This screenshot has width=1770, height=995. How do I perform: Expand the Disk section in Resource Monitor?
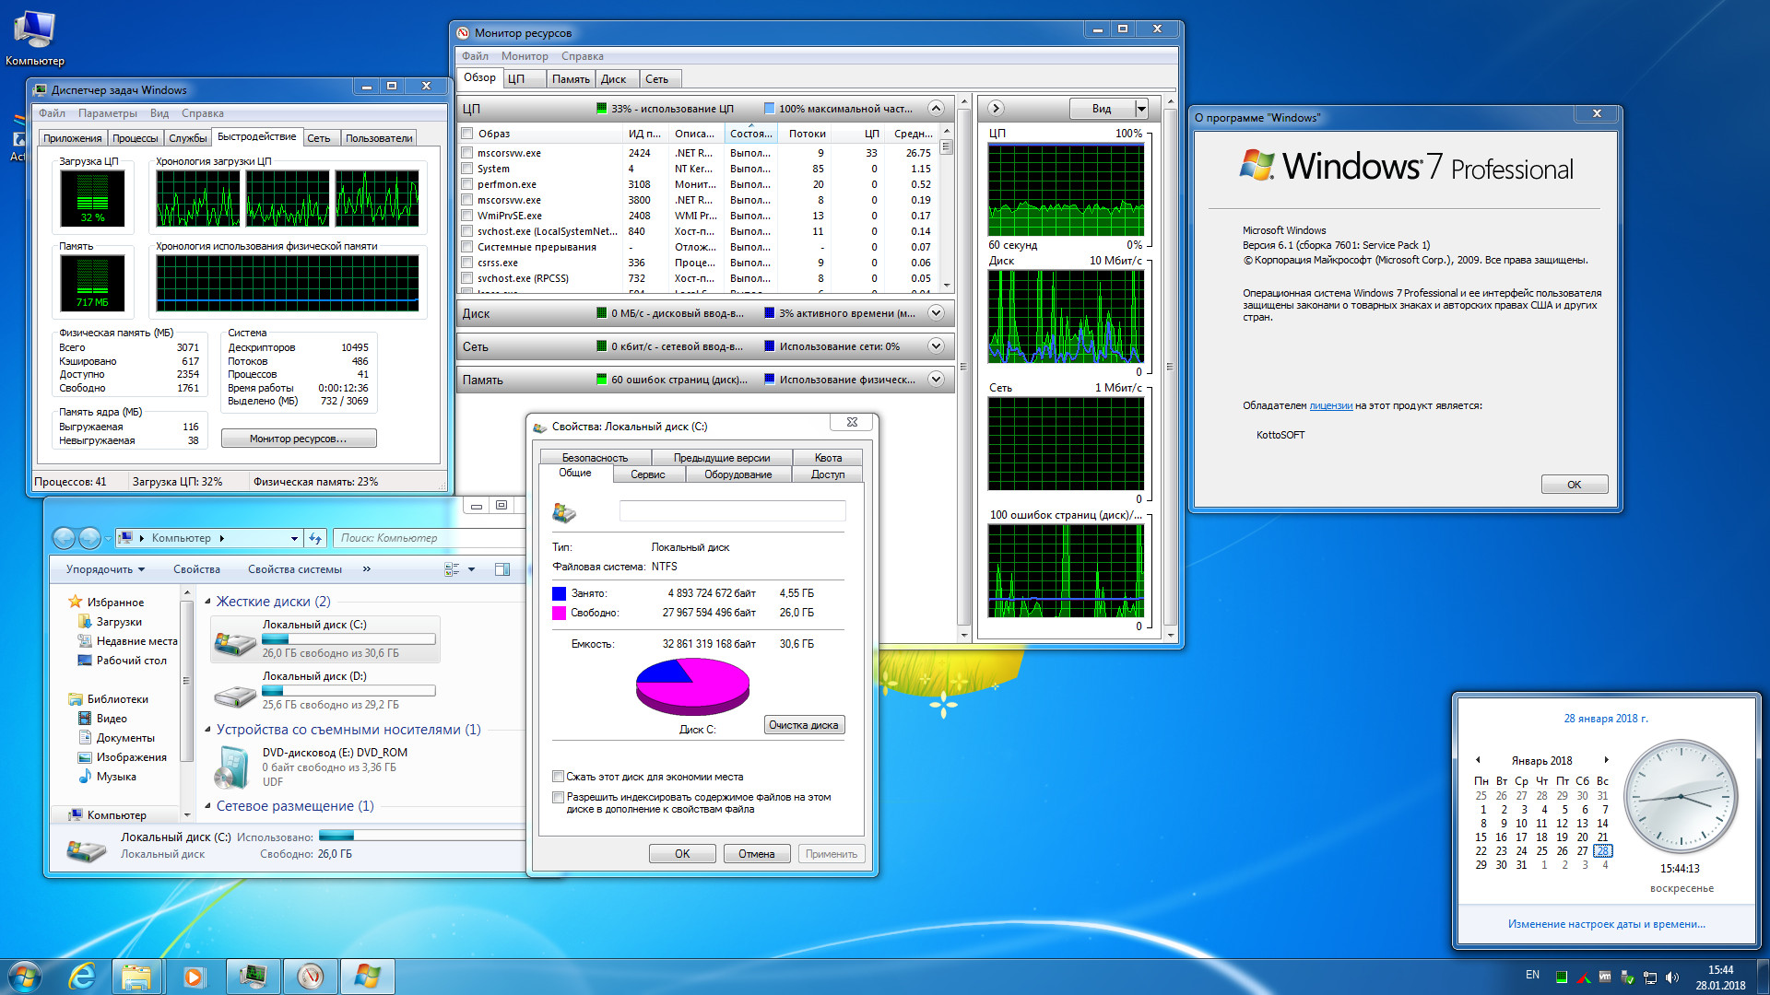pos(936,313)
